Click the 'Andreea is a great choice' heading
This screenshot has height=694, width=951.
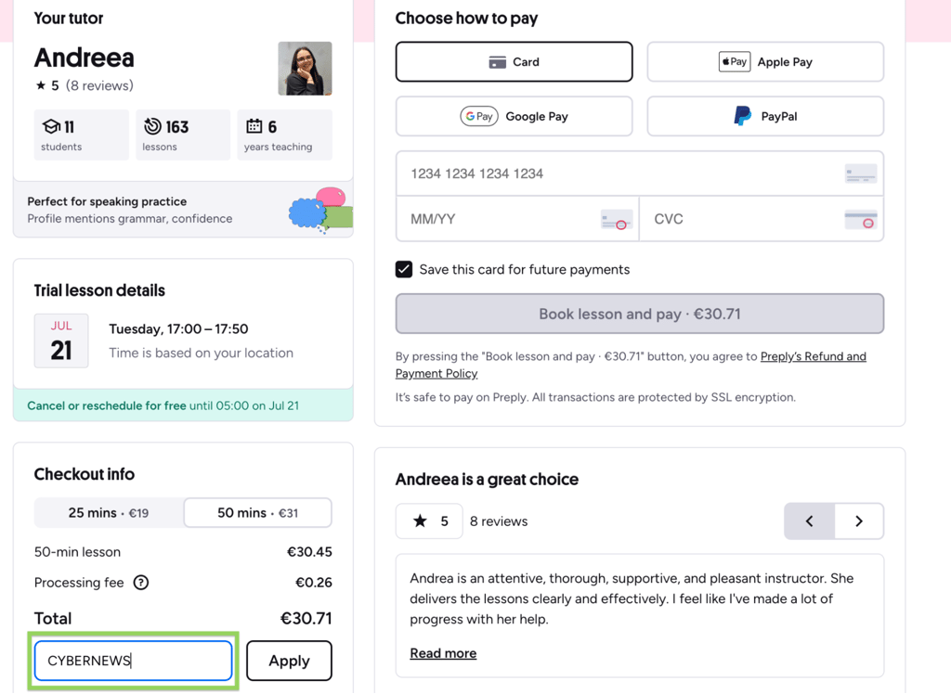487,480
